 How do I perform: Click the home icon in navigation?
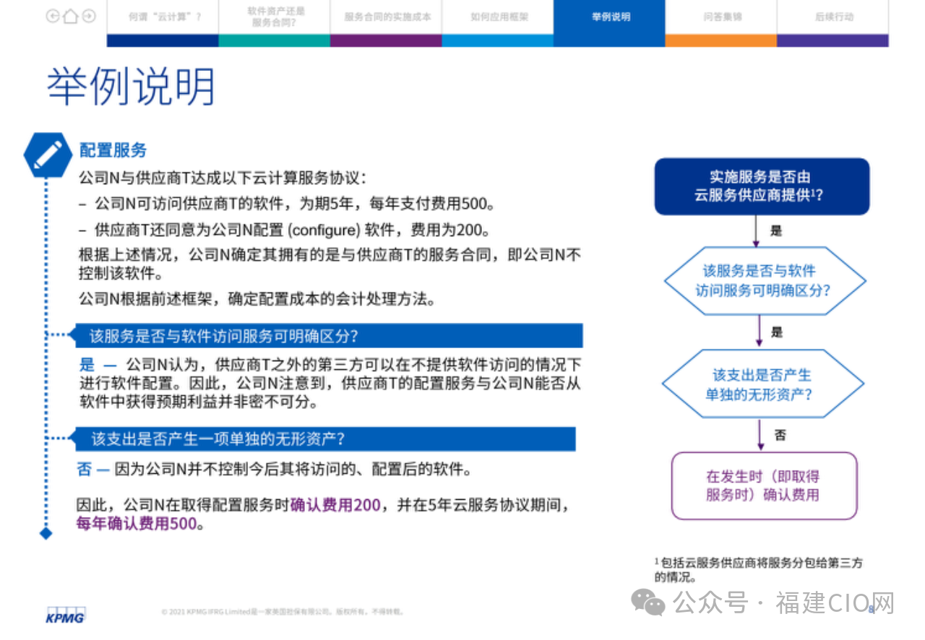click(70, 16)
